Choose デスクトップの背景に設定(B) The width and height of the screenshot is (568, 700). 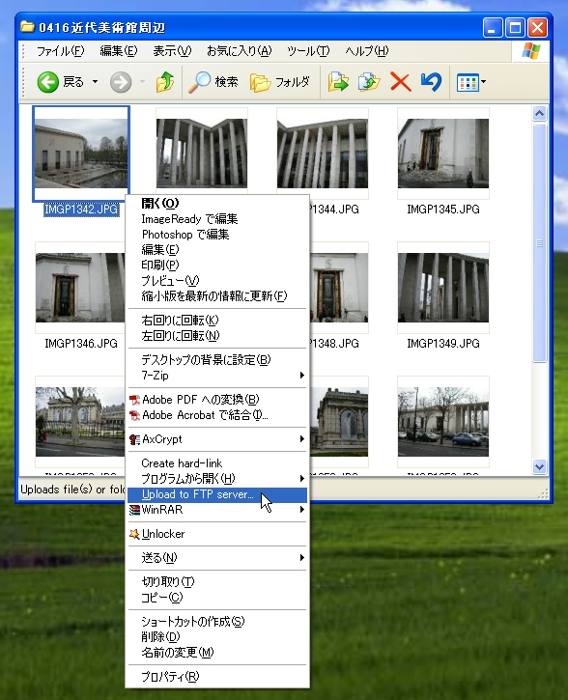217,360
